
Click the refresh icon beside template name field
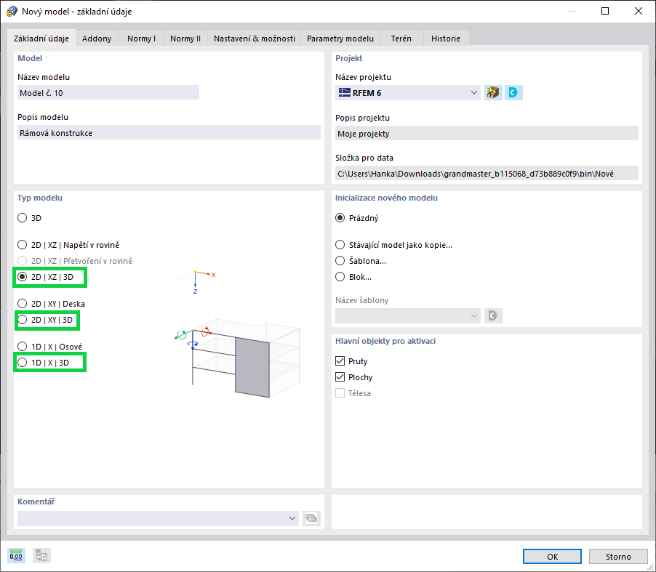(492, 315)
